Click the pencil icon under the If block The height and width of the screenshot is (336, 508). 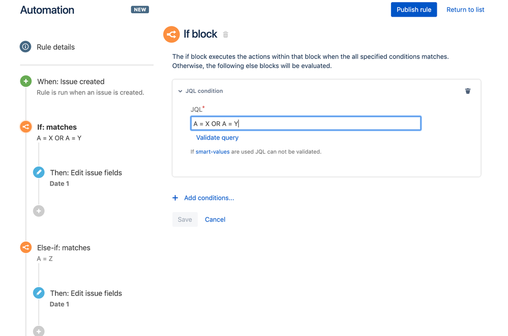(39, 172)
